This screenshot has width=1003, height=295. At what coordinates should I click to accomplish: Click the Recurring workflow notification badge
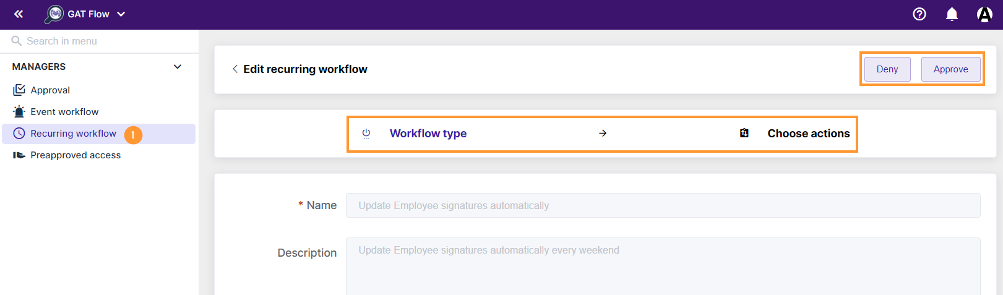(x=133, y=135)
